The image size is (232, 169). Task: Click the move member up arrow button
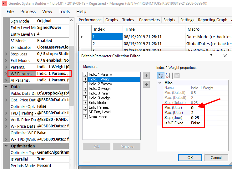click(x=146, y=75)
